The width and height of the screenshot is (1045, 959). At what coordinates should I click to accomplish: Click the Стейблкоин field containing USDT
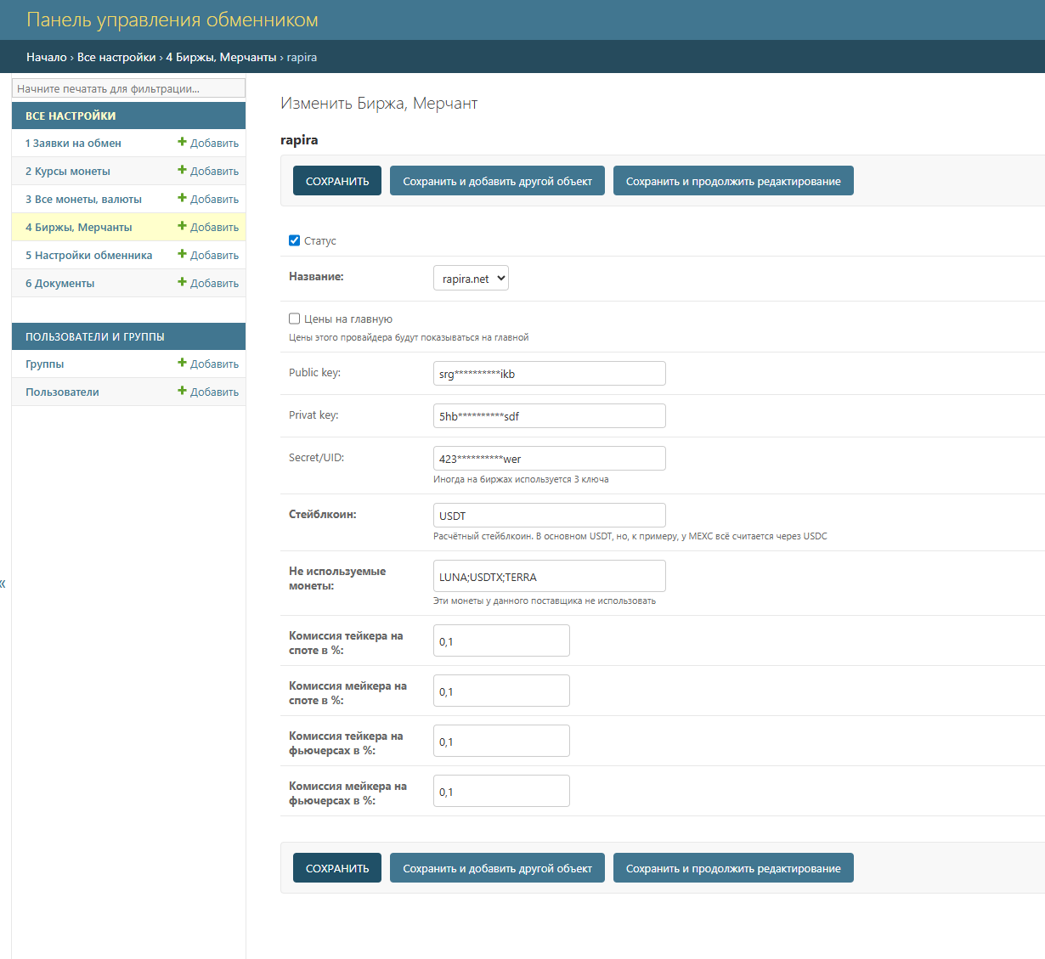(549, 516)
